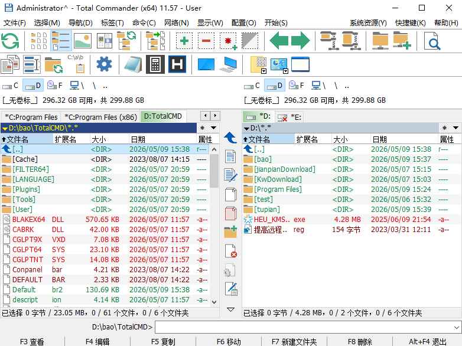Open the 配置(O) menu
This screenshot has height=346, width=462.
tap(243, 23)
